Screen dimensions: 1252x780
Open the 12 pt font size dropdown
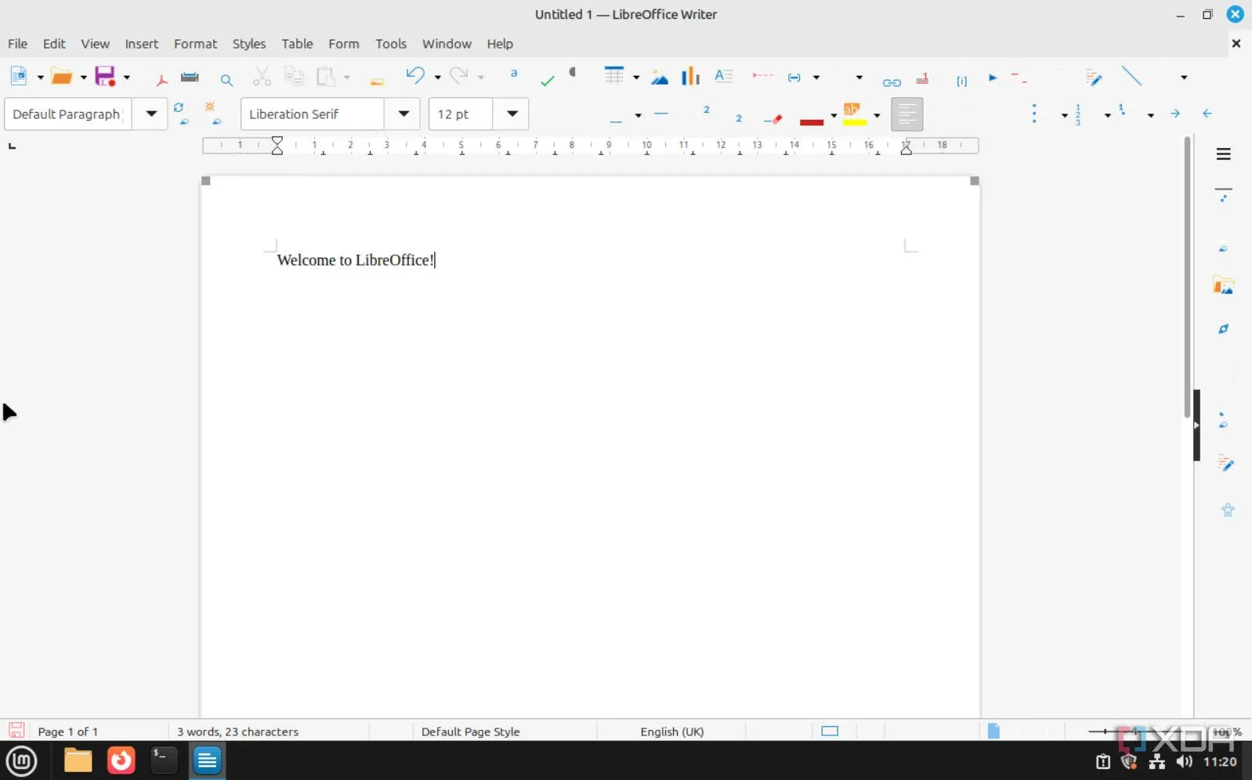(x=512, y=114)
